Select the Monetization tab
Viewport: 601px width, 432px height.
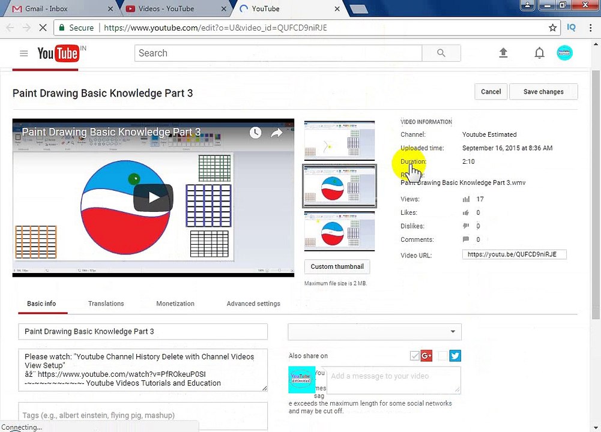[175, 304]
